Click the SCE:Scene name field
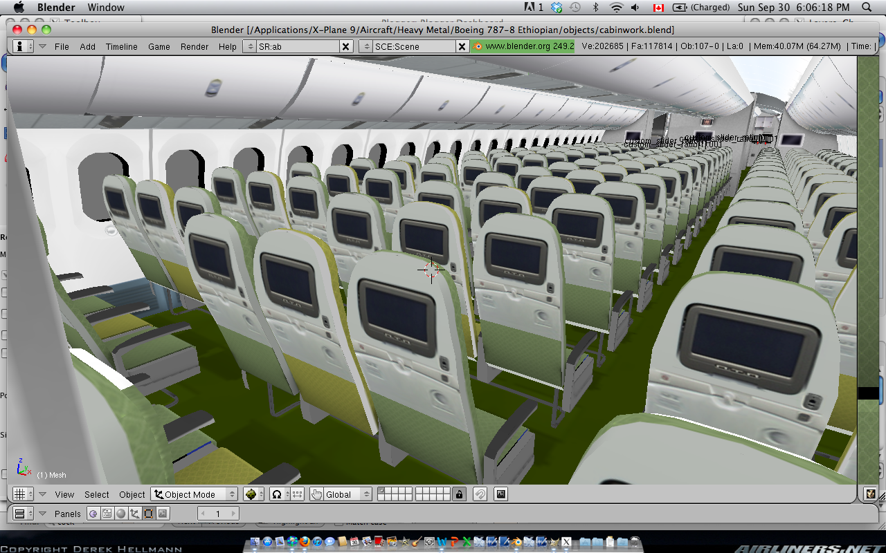The width and height of the screenshot is (886, 553). coord(414,46)
